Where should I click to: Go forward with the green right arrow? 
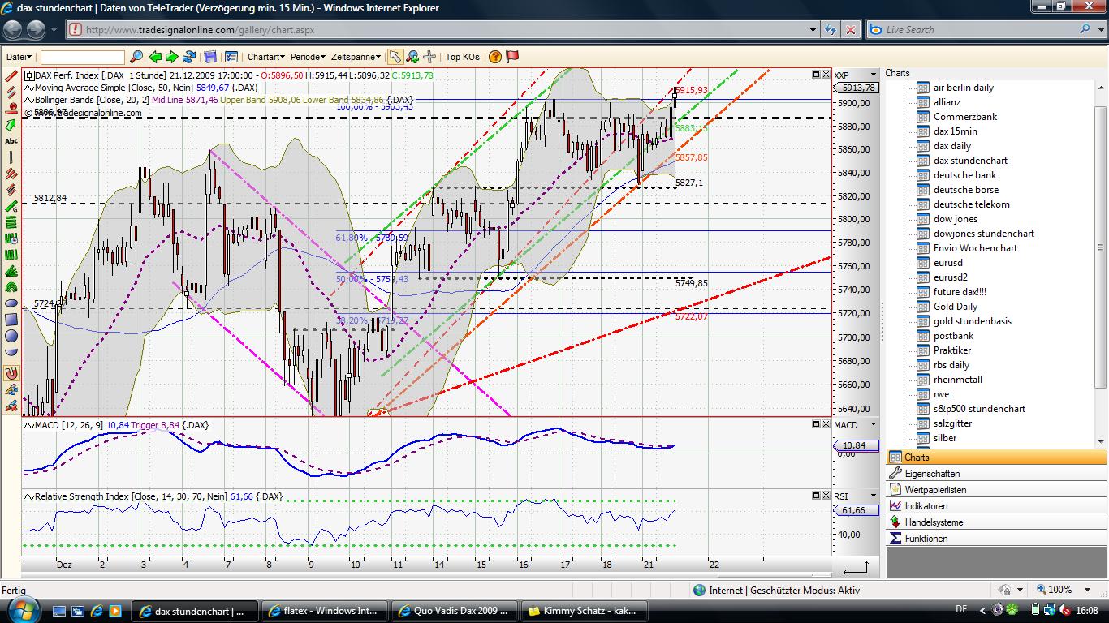172,57
